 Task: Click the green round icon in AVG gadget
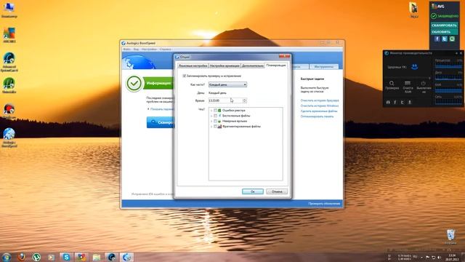pos(452,39)
